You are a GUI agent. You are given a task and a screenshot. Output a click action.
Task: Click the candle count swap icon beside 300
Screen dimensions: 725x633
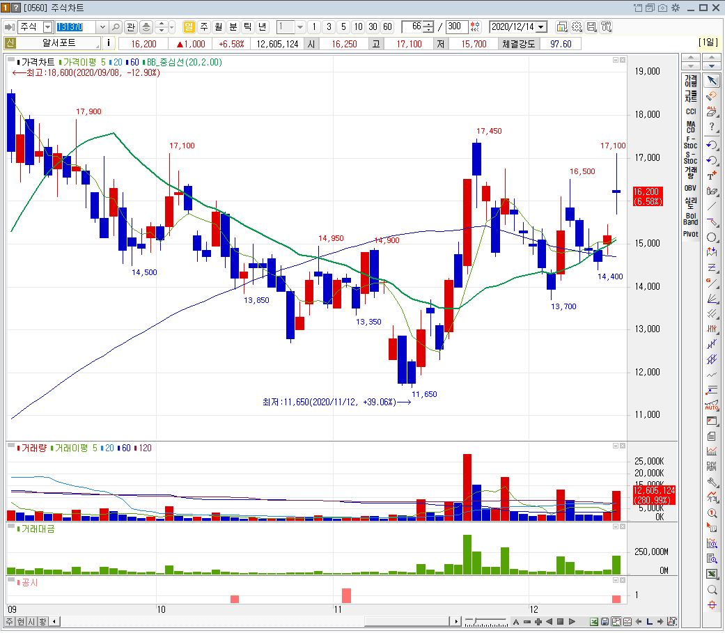(475, 27)
